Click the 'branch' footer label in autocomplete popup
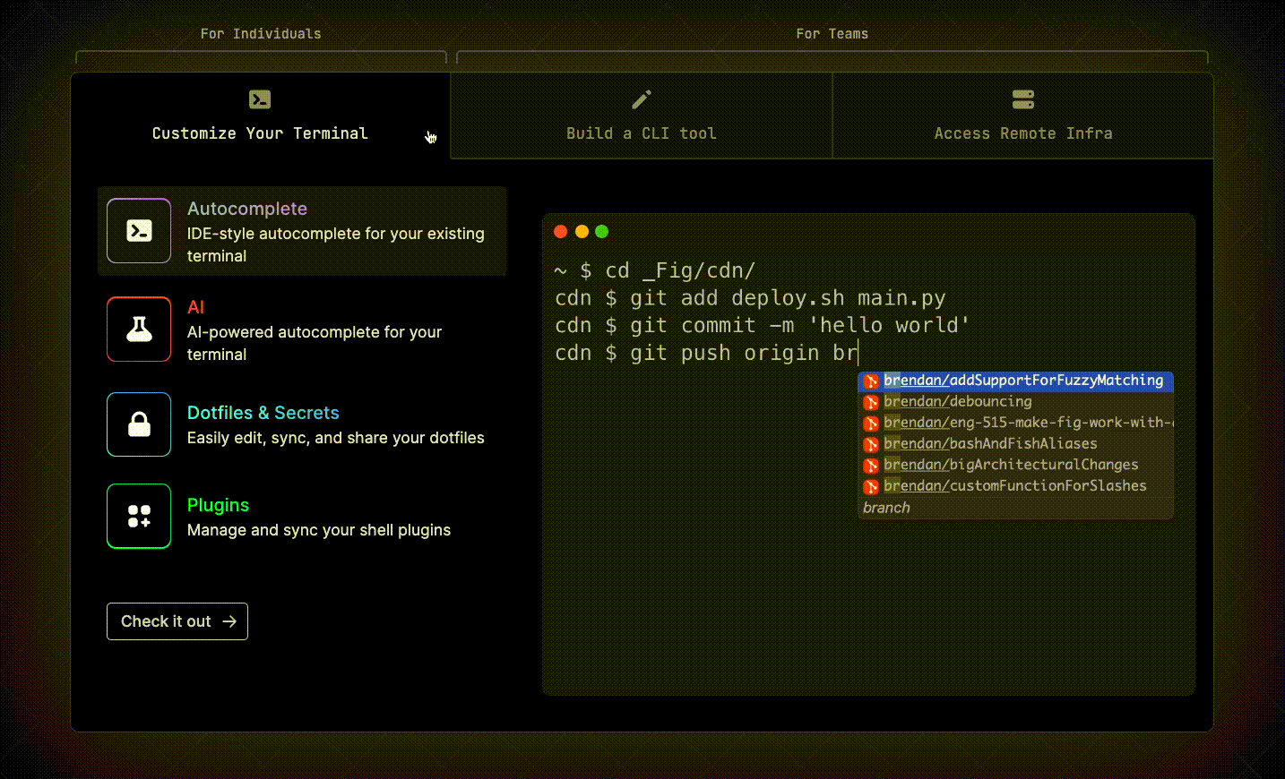The image size is (1285, 779). click(x=886, y=508)
